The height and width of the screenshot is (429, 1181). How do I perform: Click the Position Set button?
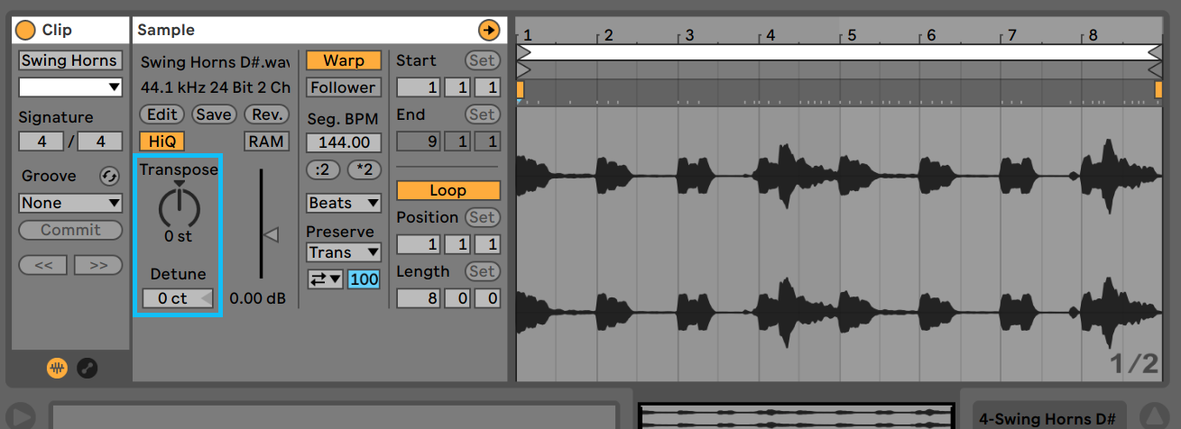tap(482, 217)
